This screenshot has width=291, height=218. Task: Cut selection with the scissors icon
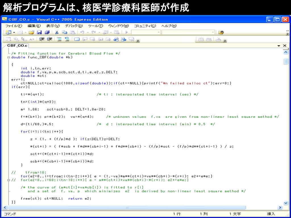coord(57,32)
